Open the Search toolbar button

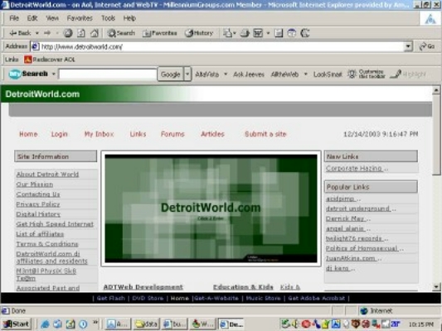coord(121,33)
